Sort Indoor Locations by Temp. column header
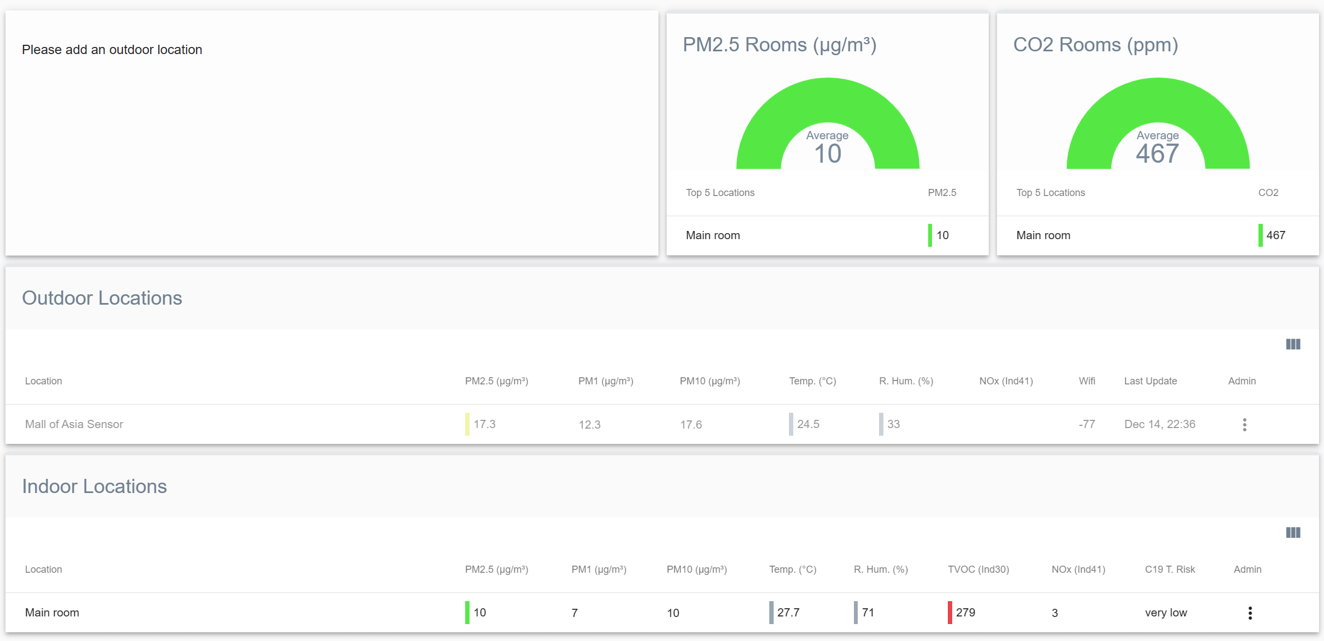1324x641 pixels. 792,569
